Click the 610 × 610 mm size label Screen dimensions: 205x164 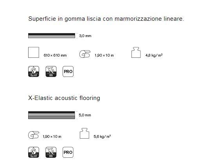point(55,55)
